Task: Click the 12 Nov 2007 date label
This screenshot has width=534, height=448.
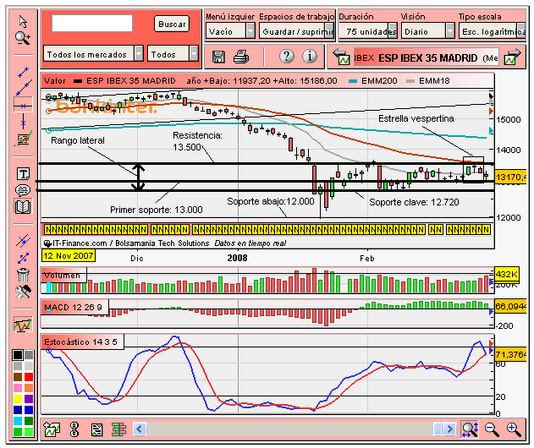Action: pyautogui.click(x=68, y=256)
